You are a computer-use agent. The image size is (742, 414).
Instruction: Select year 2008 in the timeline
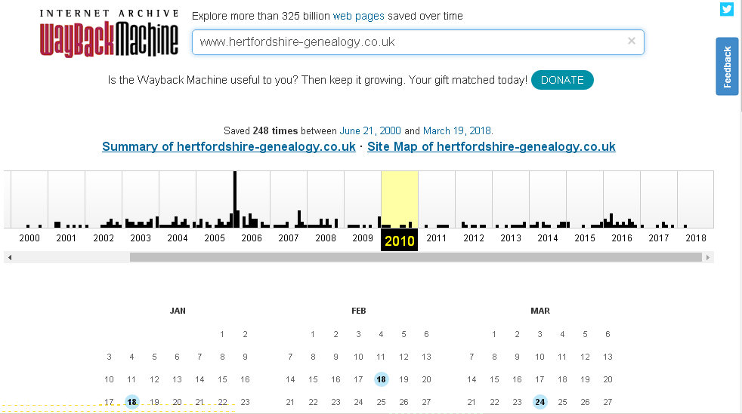[x=326, y=238]
